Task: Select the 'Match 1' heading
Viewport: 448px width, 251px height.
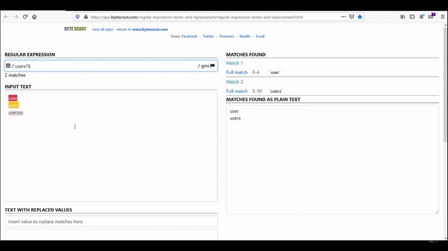Action: (235, 63)
